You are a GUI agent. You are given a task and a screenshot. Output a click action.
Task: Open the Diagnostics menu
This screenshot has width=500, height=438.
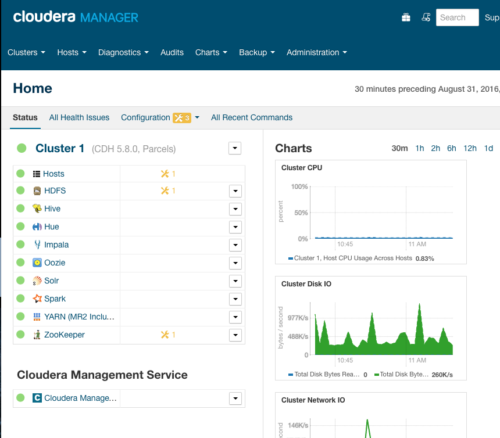tap(123, 52)
